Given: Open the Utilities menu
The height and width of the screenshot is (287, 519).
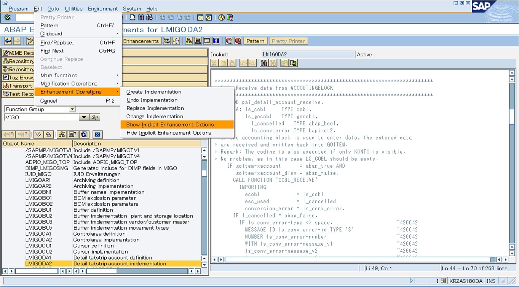Looking at the screenshot, I should (73, 8).
